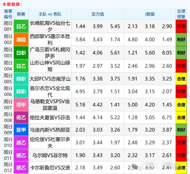
Task: Click the 日乙 league badge in row 001
Action: point(21,26)
